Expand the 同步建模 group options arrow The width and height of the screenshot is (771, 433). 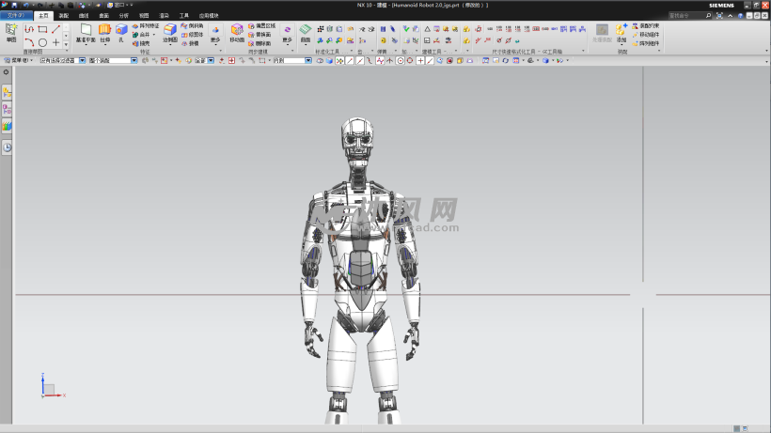pyautogui.click(x=292, y=51)
